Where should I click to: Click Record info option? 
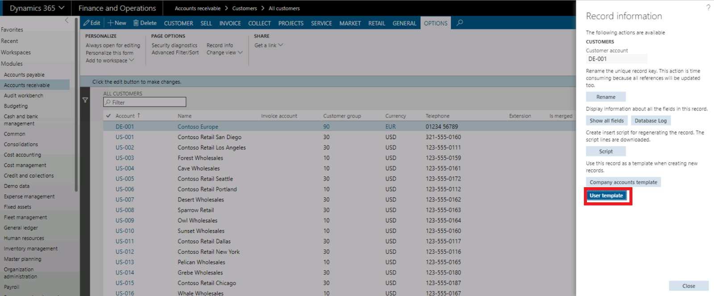[x=220, y=45]
